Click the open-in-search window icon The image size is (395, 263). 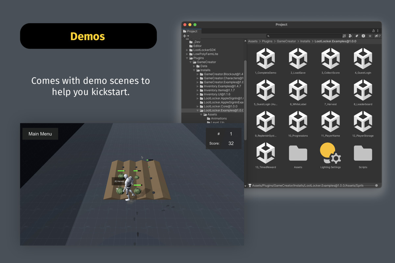tap(344, 36)
